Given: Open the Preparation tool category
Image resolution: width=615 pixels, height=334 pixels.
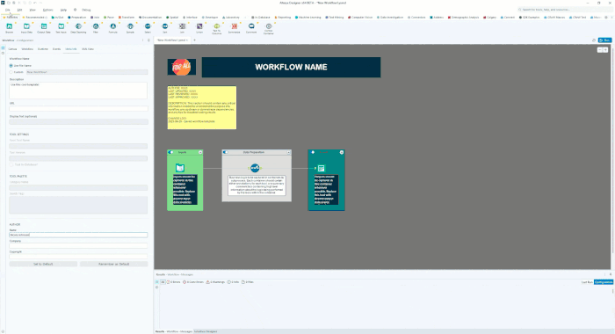Looking at the screenshot, I should (77, 18).
